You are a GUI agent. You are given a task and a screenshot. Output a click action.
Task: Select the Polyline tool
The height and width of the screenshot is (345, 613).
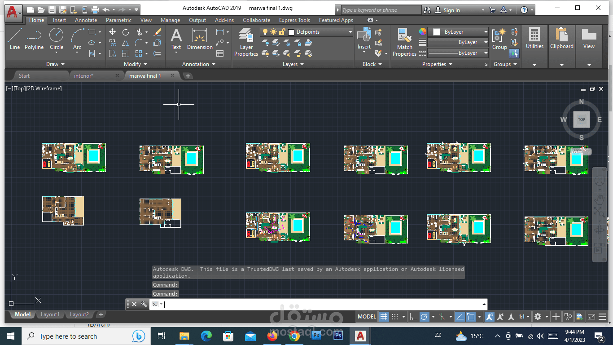pos(34,39)
